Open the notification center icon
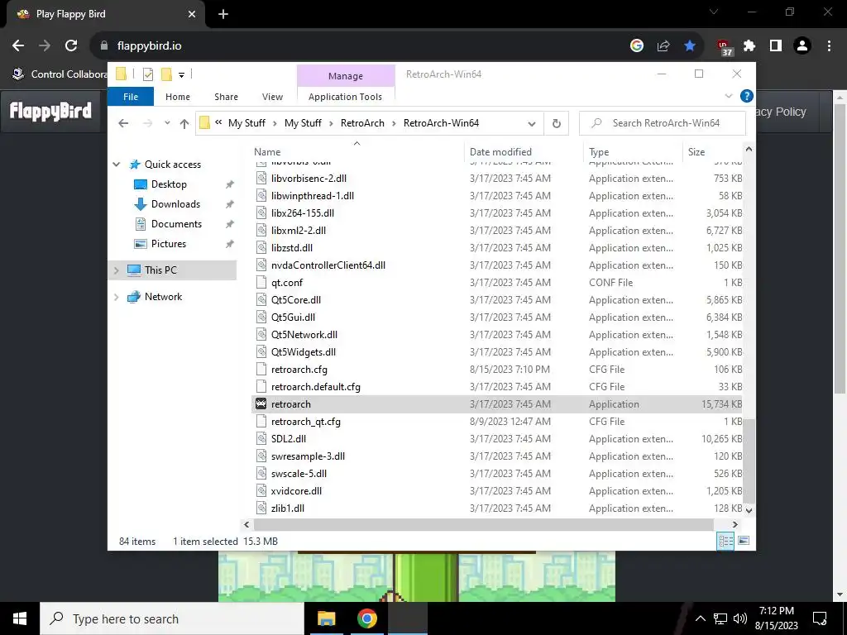 [820, 618]
